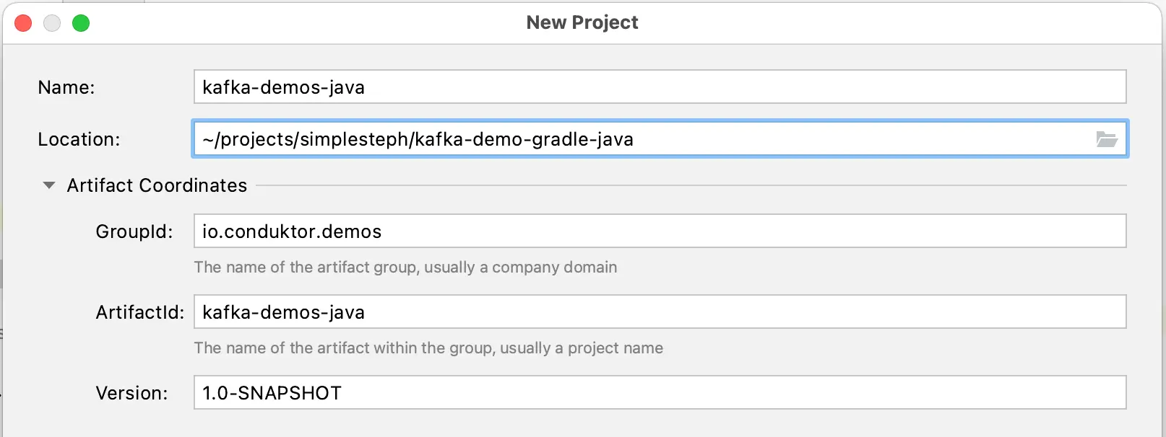Click the 'GroupId:' label
The height and width of the screenshot is (437, 1166).
pos(134,231)
